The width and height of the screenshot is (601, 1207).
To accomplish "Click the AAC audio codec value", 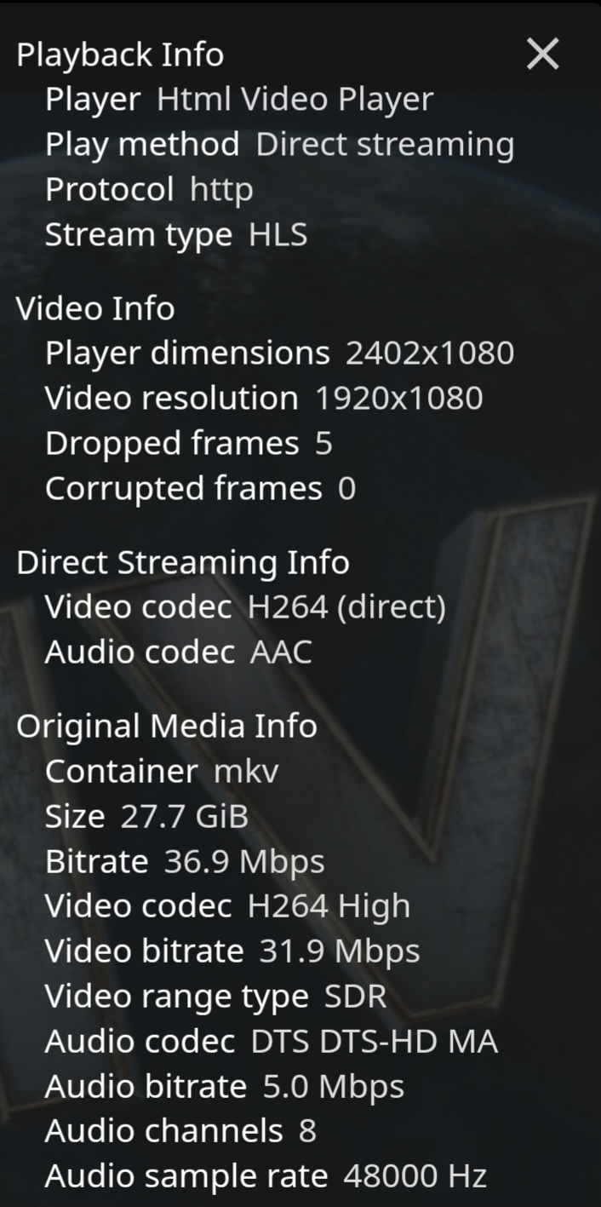I will [281, 652].
